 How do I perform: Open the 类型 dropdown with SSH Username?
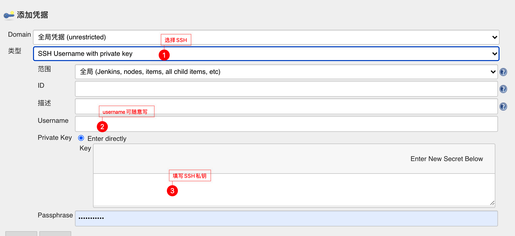pyautogui.click(x=266, y=54)
